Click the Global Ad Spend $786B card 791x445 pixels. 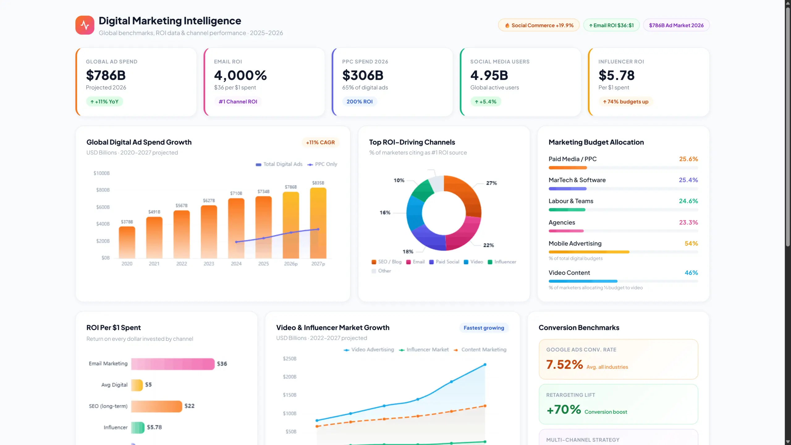(x=136, y=82)
